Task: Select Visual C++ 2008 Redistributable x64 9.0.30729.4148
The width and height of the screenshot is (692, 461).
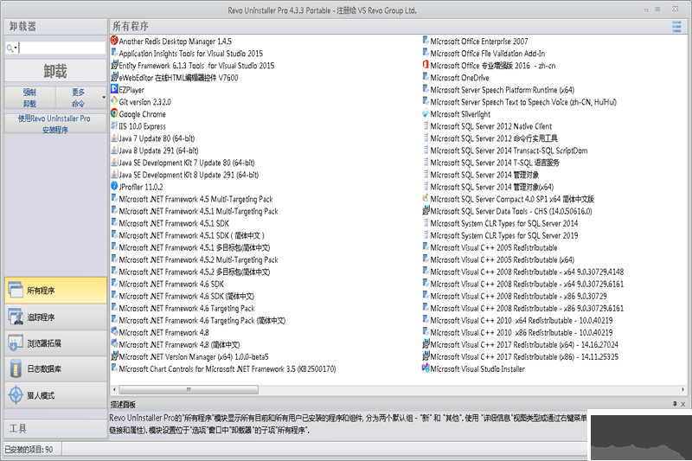Action: coord(523,272)
